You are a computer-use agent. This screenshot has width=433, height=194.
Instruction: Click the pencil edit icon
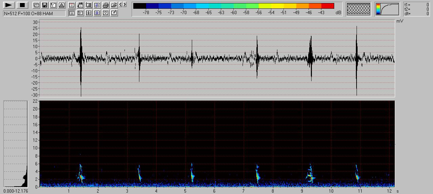click(114, 13)
